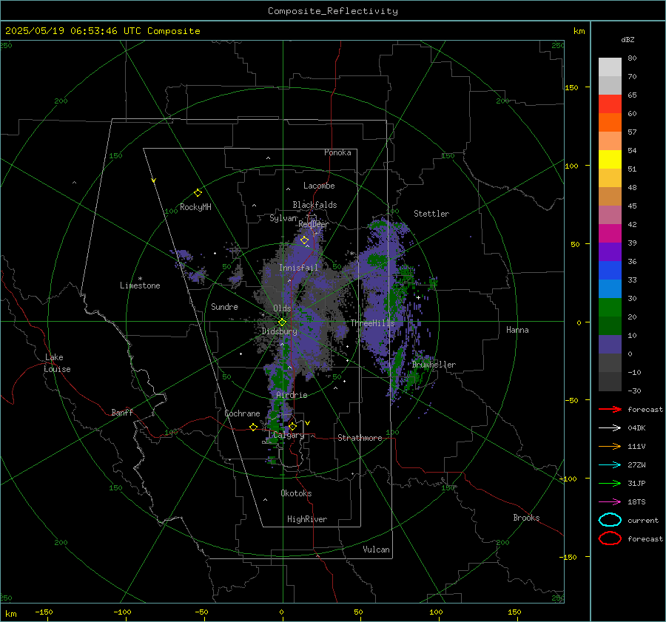This screenshot has height=622, width=666.
Task: Click the cyan current ellipse icon
Action: [610, 520]
